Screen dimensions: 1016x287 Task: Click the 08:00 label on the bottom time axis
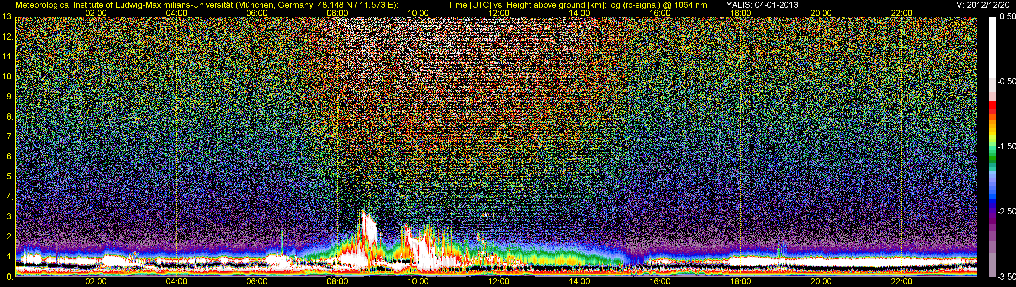pos(338,282)
